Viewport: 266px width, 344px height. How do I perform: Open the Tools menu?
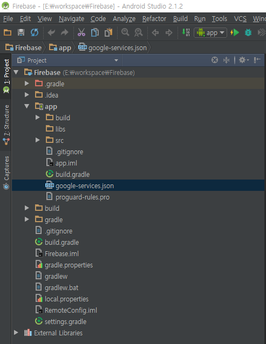click(x=219, y=19)
